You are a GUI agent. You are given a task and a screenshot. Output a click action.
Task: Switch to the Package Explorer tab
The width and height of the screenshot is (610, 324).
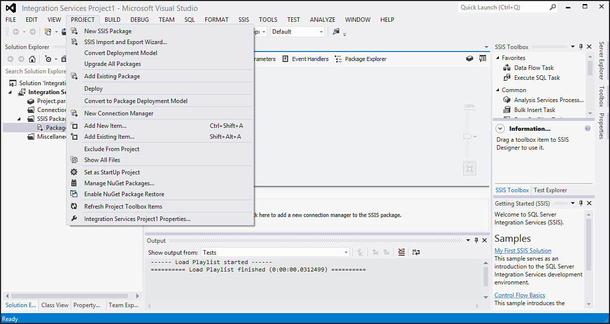(x=365, y=58)
